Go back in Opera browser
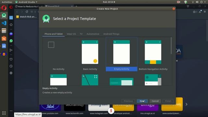 point(17,12)
